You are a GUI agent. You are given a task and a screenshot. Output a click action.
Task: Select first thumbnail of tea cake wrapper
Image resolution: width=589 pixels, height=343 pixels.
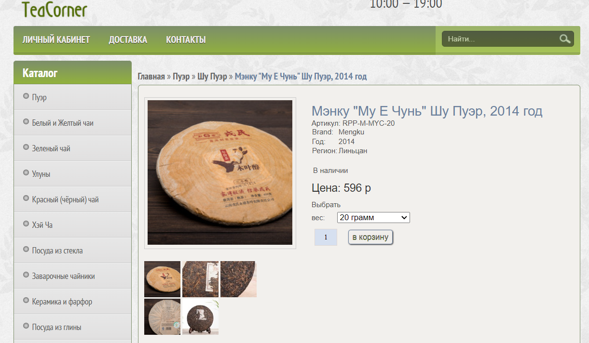click(x=162, y=279)
